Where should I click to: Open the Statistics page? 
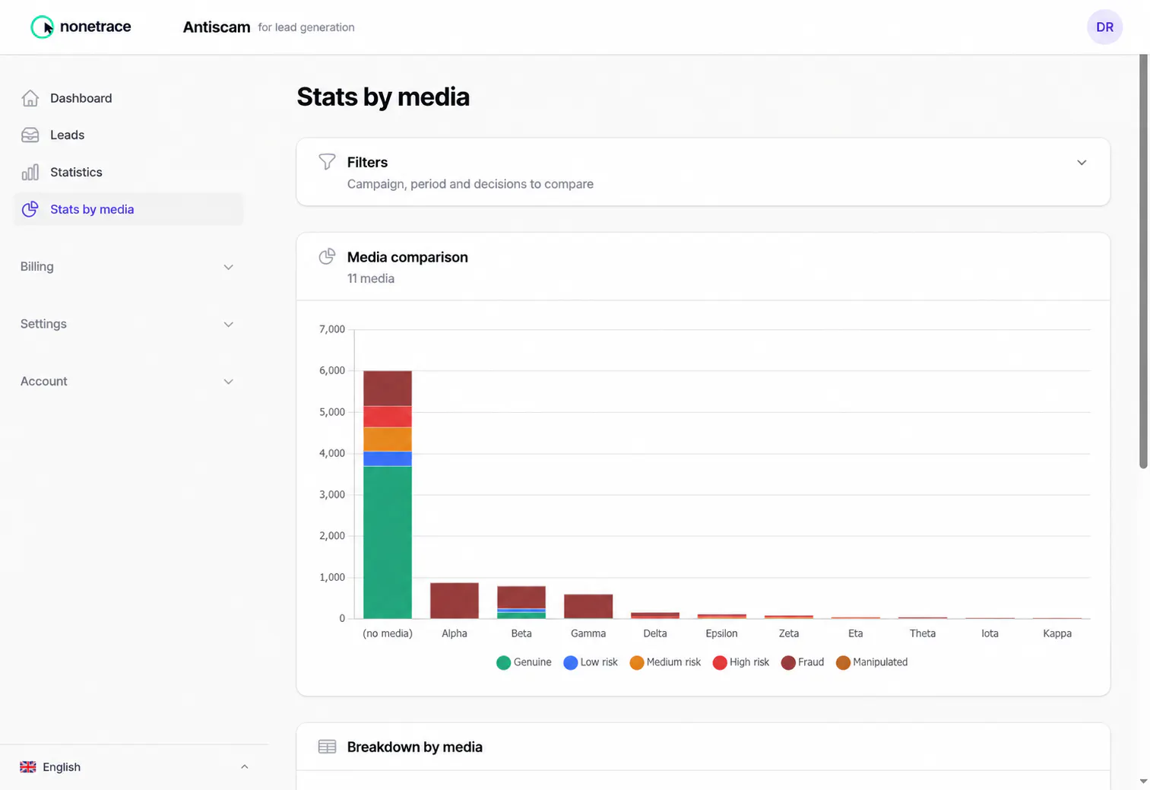(x=128, y=173)
